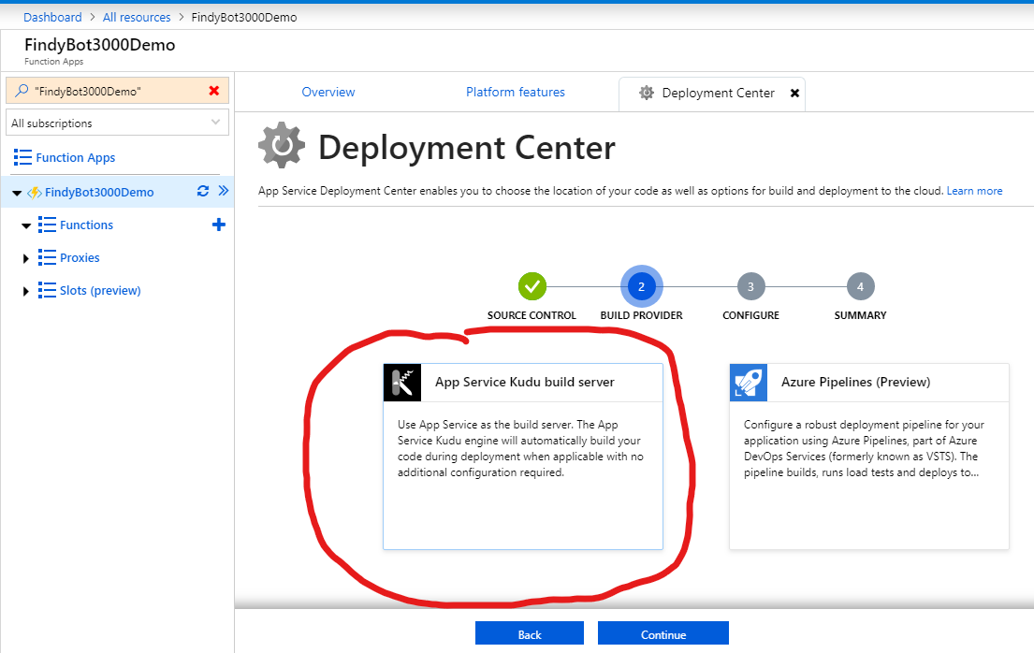Image resolution: width=1034 pixels, height=653 pixels.
Task: Click completed Source Control step checkmark
Action: tap(532, 286)
